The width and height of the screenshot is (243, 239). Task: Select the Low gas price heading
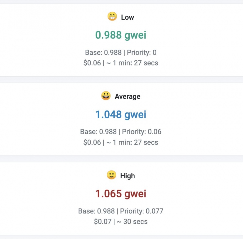click(127, 17)
